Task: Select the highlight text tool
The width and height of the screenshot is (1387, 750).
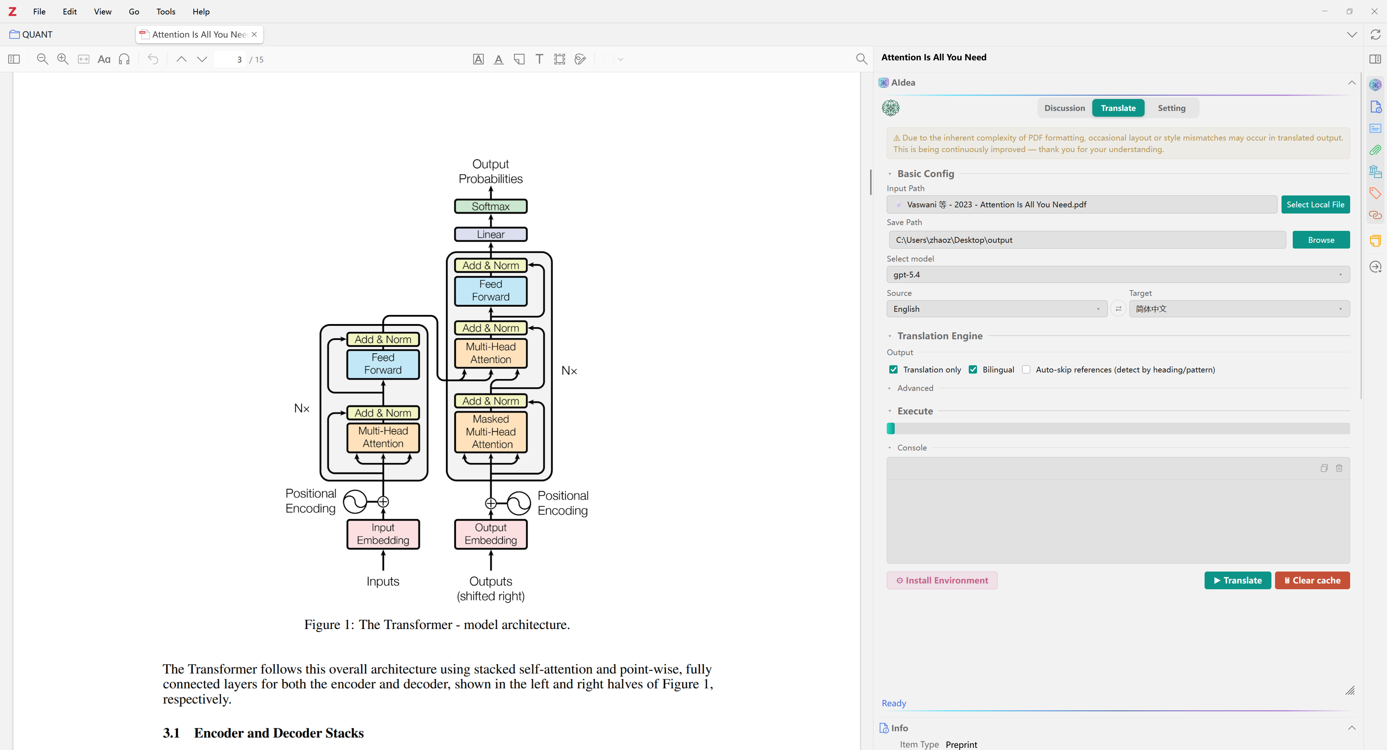Action: point(478,59)
